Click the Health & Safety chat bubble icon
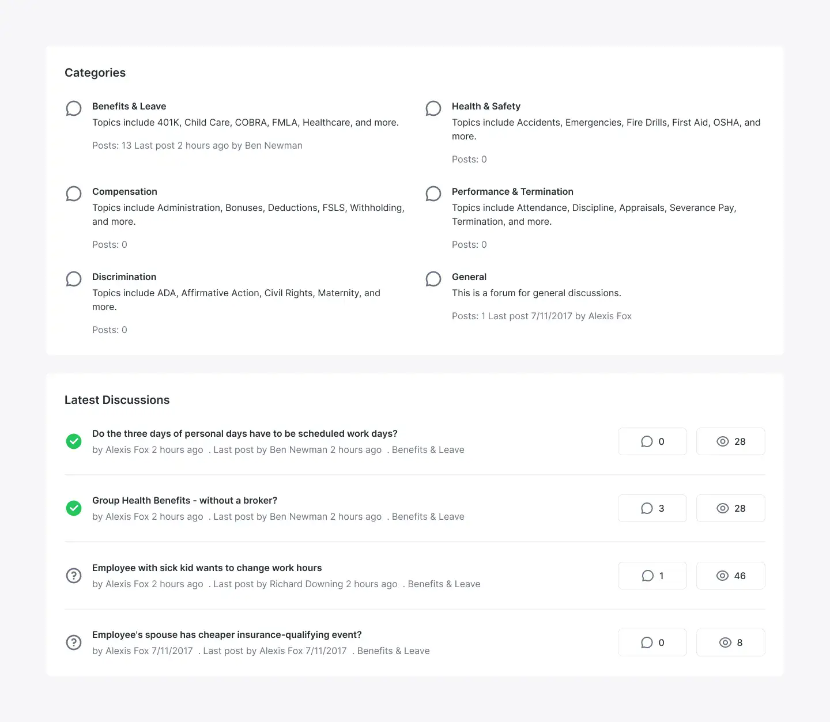The width and height of the screenshot is (830, 722). point(433,108)
